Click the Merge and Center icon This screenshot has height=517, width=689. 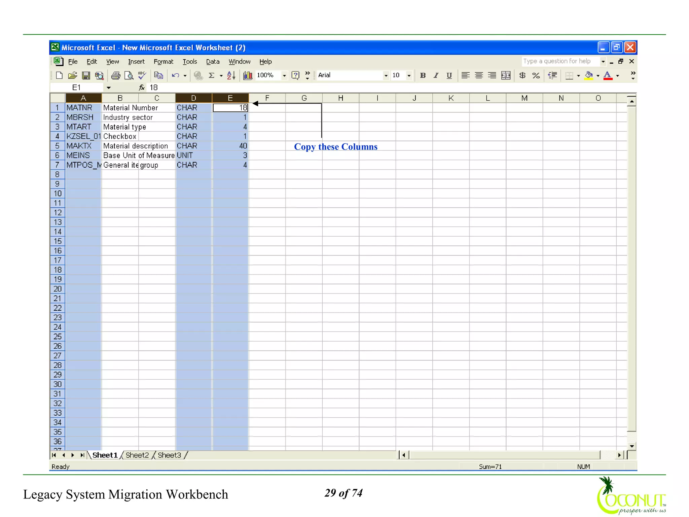[x=506, y=75]
